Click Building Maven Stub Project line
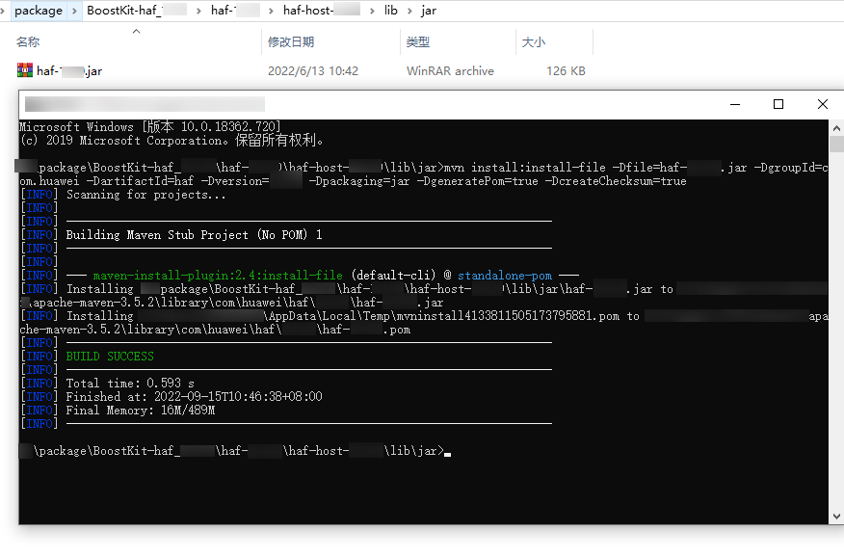This screenshot has height=557, width=844. 194,235
